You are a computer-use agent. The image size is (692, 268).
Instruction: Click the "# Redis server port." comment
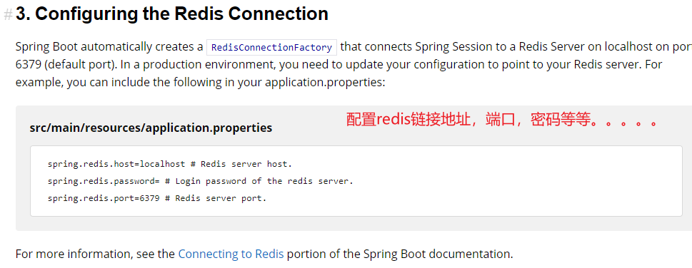(x=216, y=198)
